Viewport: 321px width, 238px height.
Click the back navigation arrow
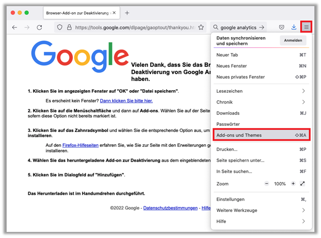click(x=14, y=27)
